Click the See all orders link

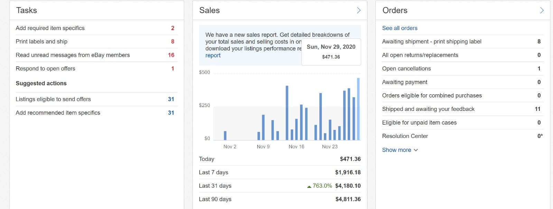[400, 28]
